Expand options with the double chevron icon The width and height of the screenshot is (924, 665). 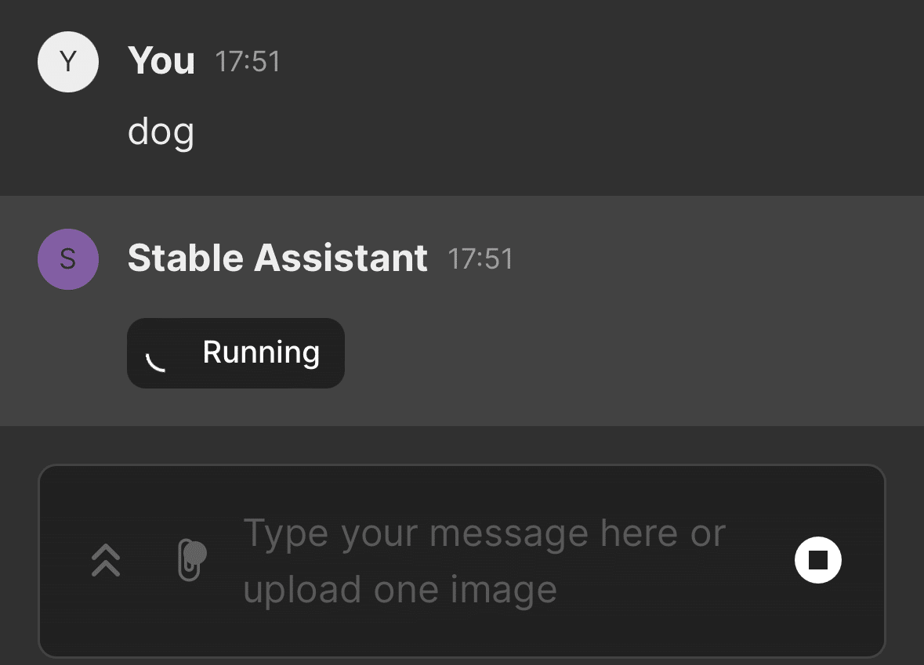(106, 560)
